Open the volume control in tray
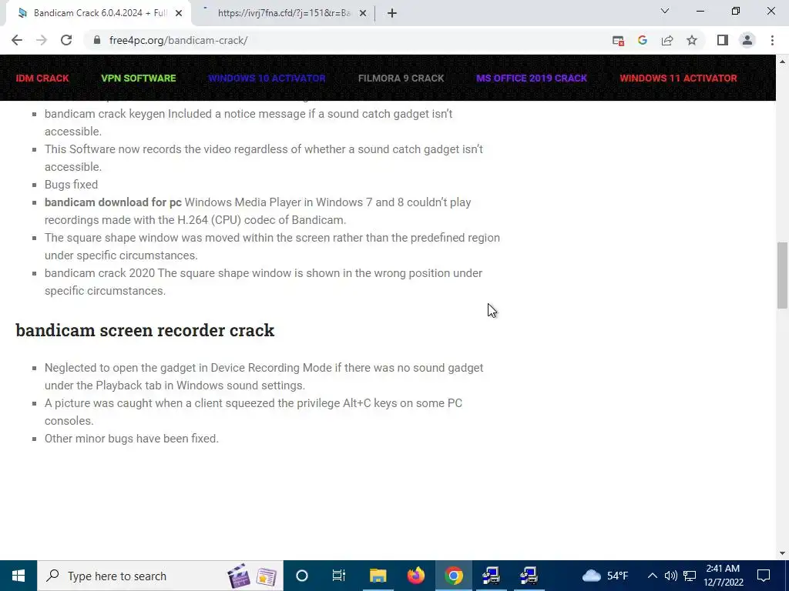The height and width of the screenshot is (591, 789). 670,576
